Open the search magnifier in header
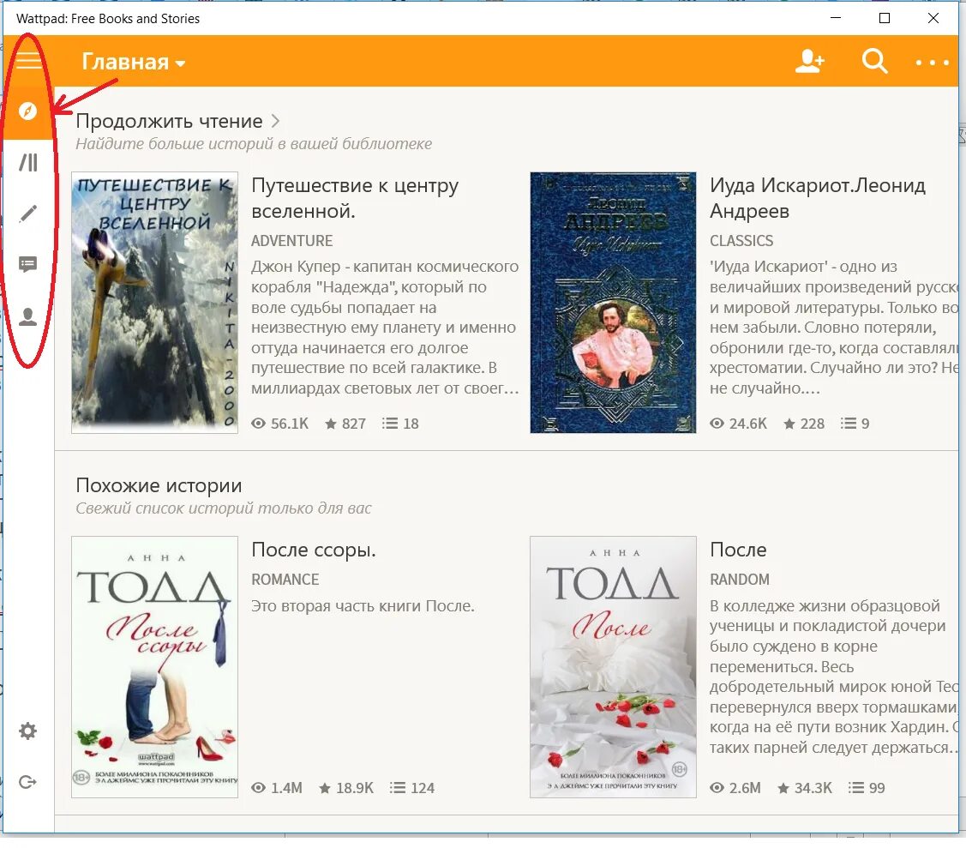The image size is (966, 848). 874,61
